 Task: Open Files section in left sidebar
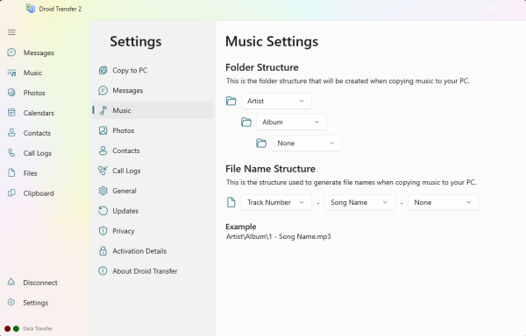[30, 173]
